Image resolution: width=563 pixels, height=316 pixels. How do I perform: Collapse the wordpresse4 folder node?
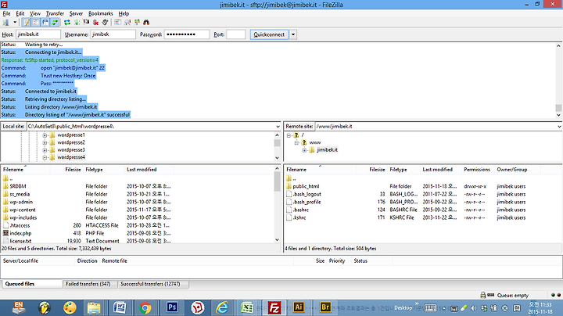[x=45, y=157]
